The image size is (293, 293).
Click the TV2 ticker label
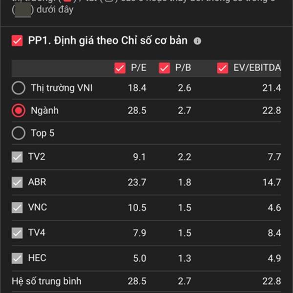37,156
